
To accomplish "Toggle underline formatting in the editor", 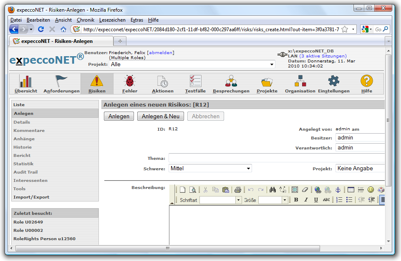I will (x=316, y=200).
